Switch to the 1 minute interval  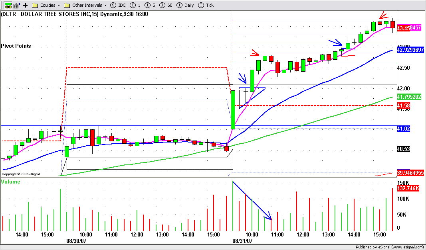[135, 5]
